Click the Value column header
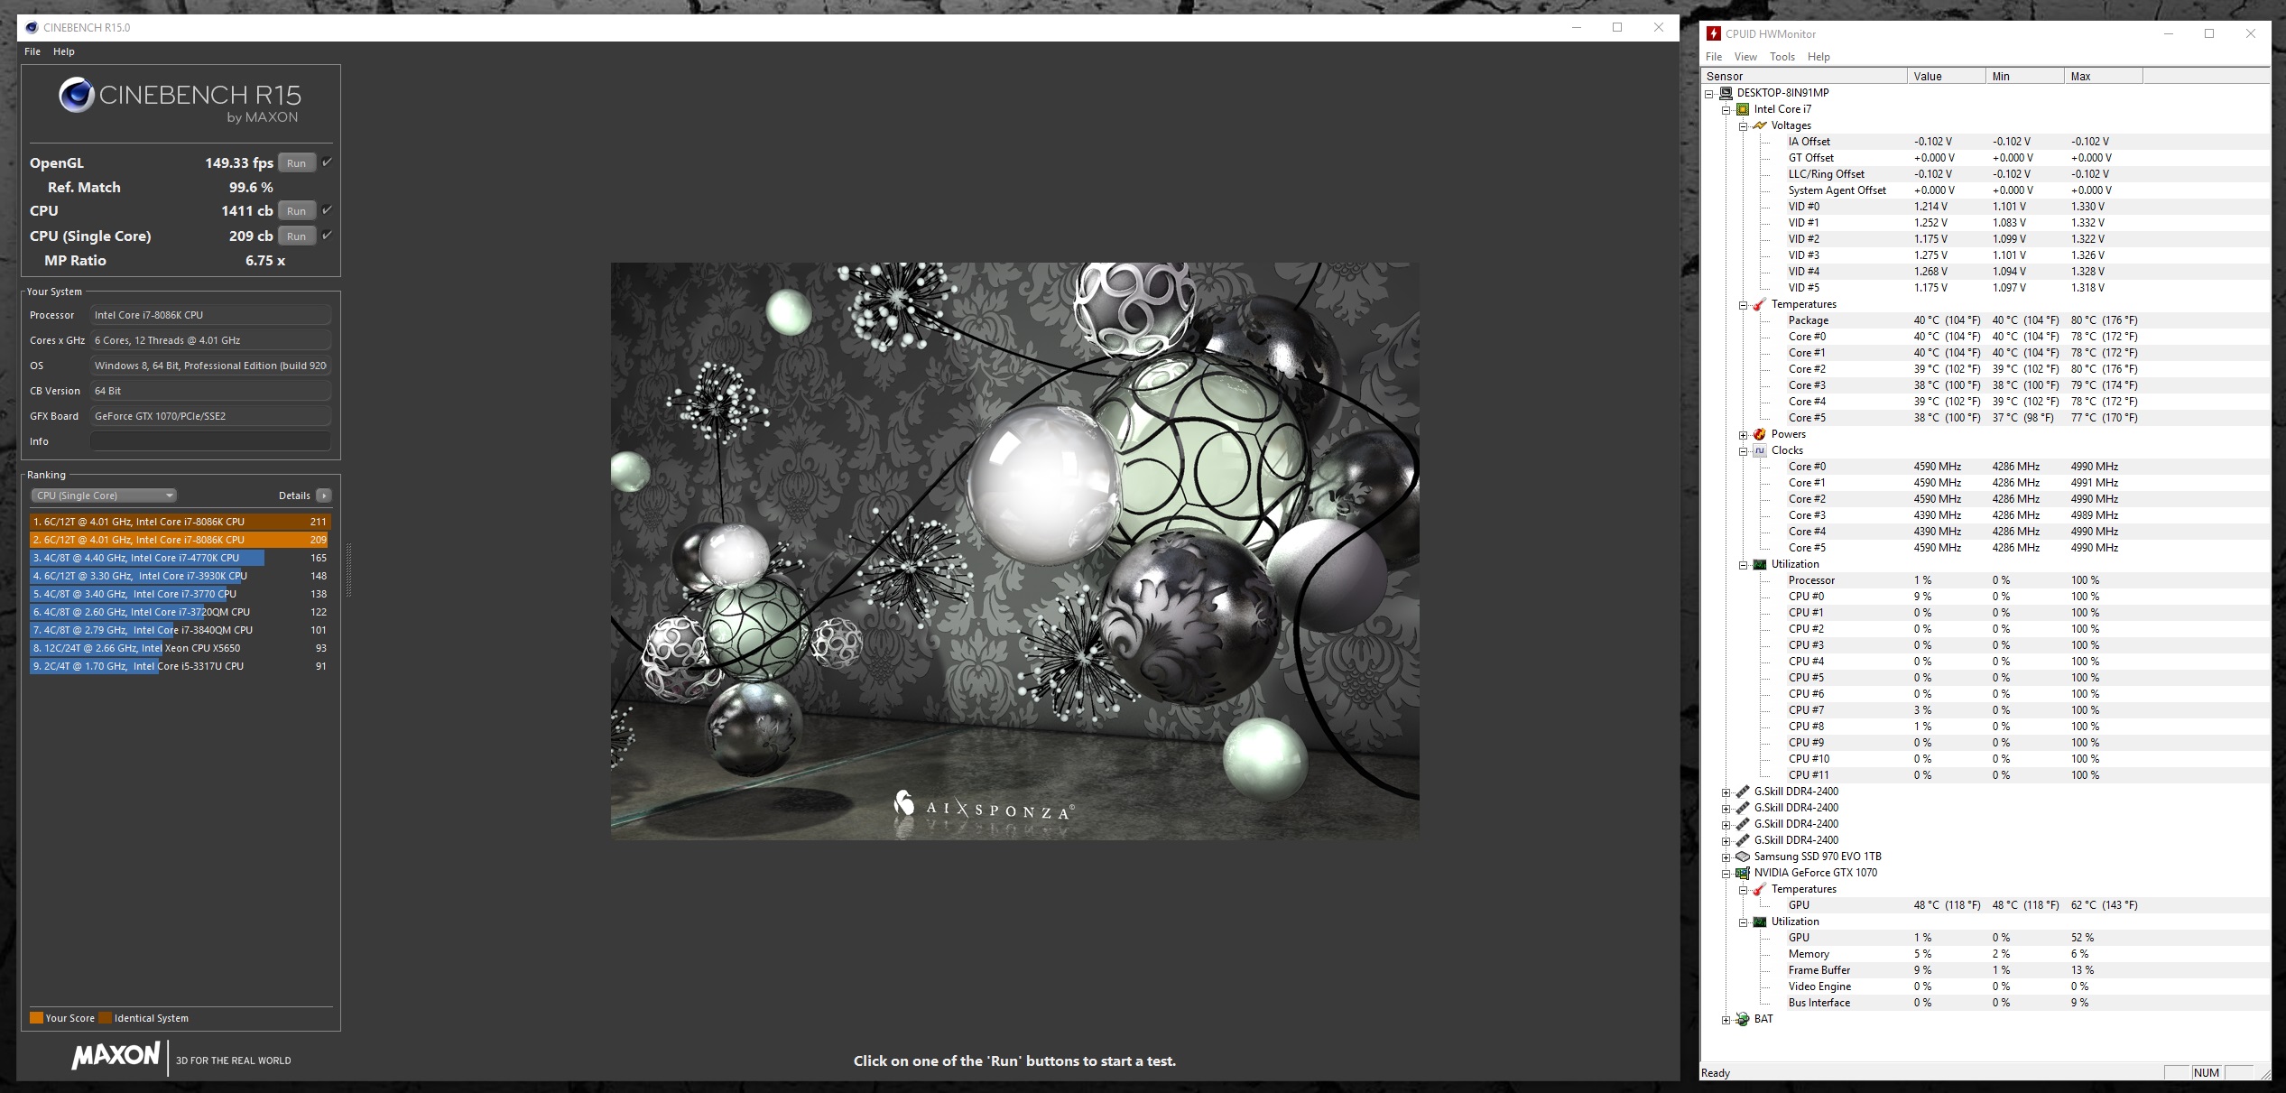The image size is (2286, 1093). tap(1947, 77)
